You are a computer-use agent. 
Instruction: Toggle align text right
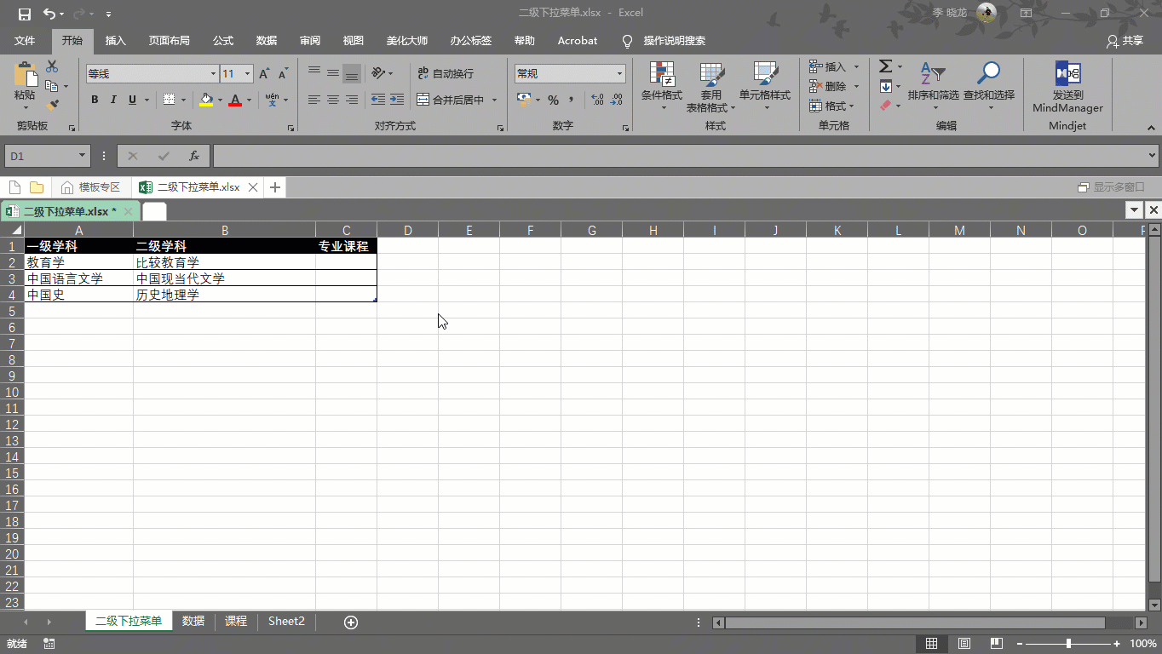pyautogui.click(x=352, y=100)
